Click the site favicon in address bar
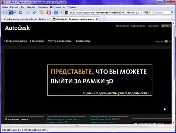 tap(66, 13)
